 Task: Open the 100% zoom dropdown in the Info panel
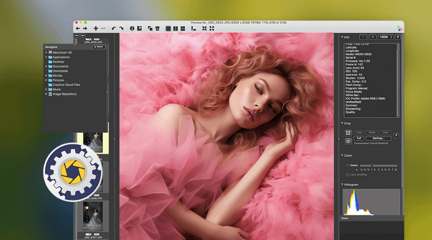tap(385, 37)
